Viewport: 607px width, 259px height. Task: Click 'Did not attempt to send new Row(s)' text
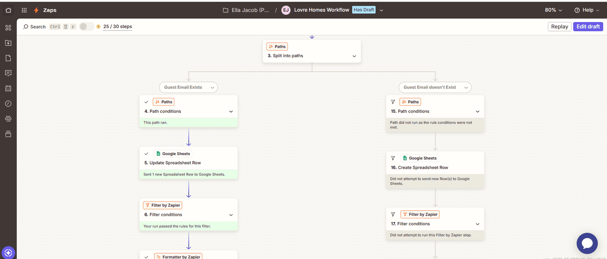coord(430,181)
